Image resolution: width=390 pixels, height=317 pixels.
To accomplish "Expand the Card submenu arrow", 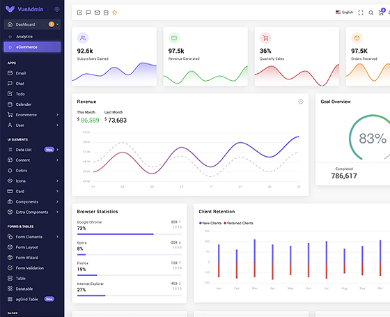I will 57,192.
